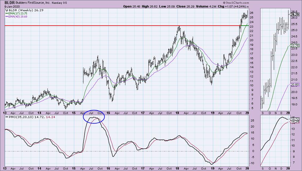Click the BLDR (Weekly) 26.29 legend entry

[26, 10]
